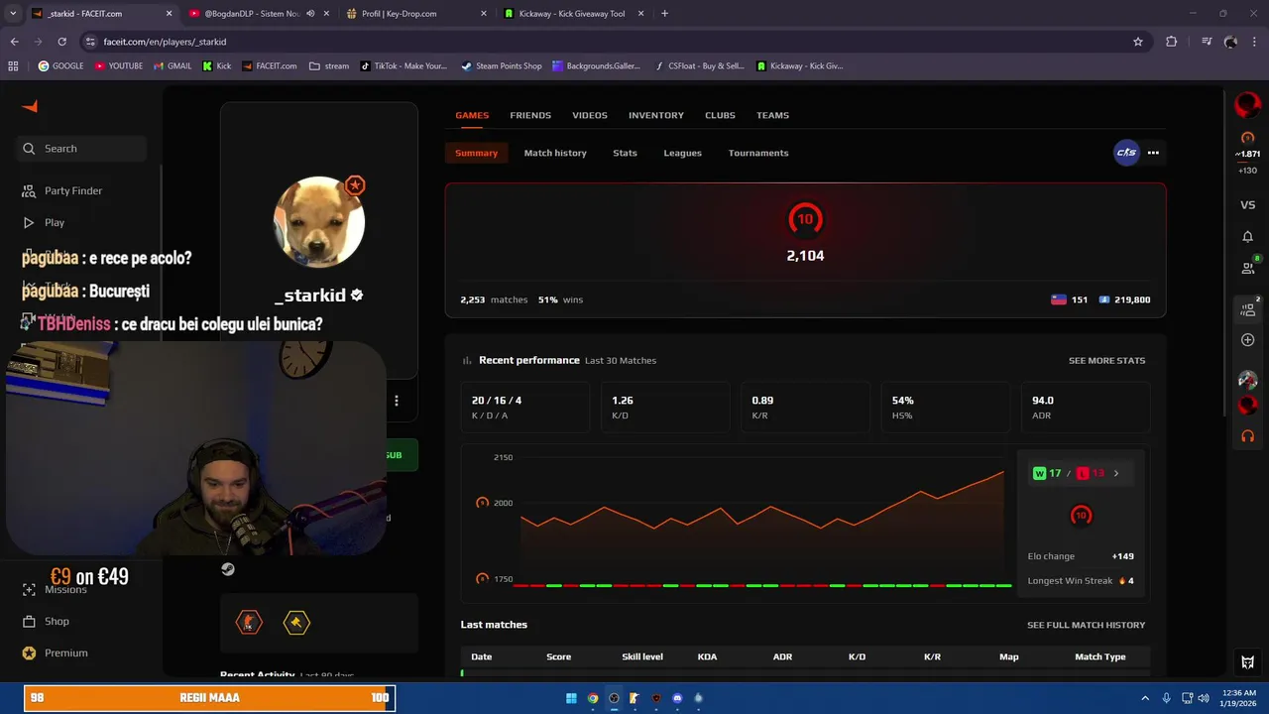
Task: Click SEE FULL MATCH HISTORY link
Action: tap(1086, 625)
